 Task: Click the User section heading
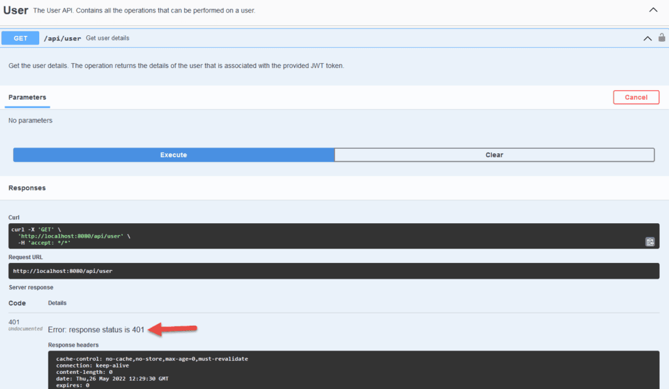pos(16,10)
